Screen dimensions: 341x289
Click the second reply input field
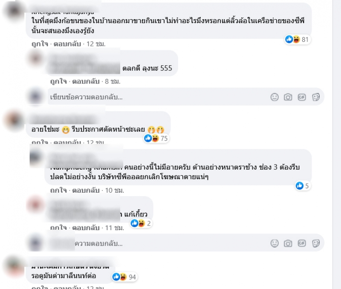pos(186,243)
